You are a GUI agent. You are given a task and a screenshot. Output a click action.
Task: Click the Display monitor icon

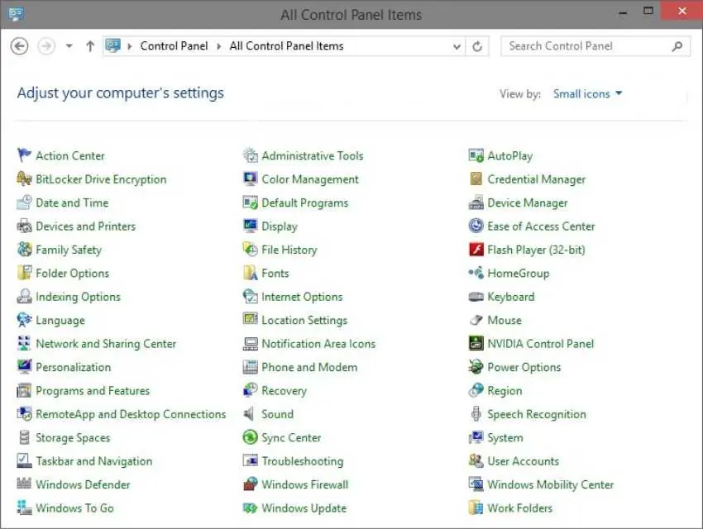[x=250, y=226]
